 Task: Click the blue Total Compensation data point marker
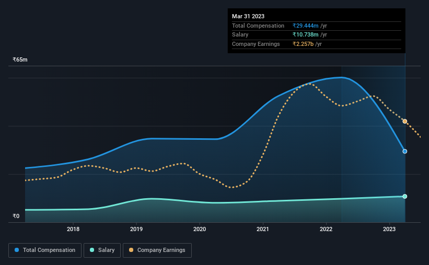(404, 151)
